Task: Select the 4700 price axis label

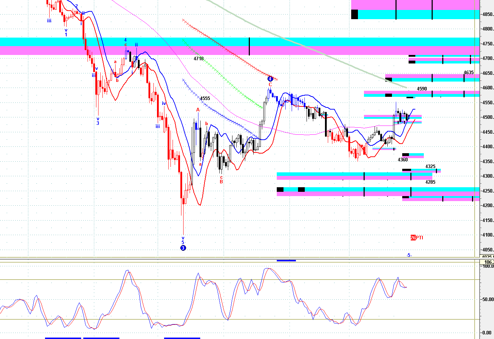Action: click(488, 59)
